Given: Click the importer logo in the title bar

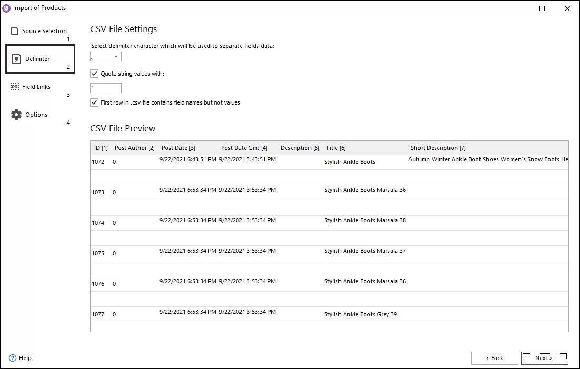Looking at the screenshot, I should [x=6, y=7].
